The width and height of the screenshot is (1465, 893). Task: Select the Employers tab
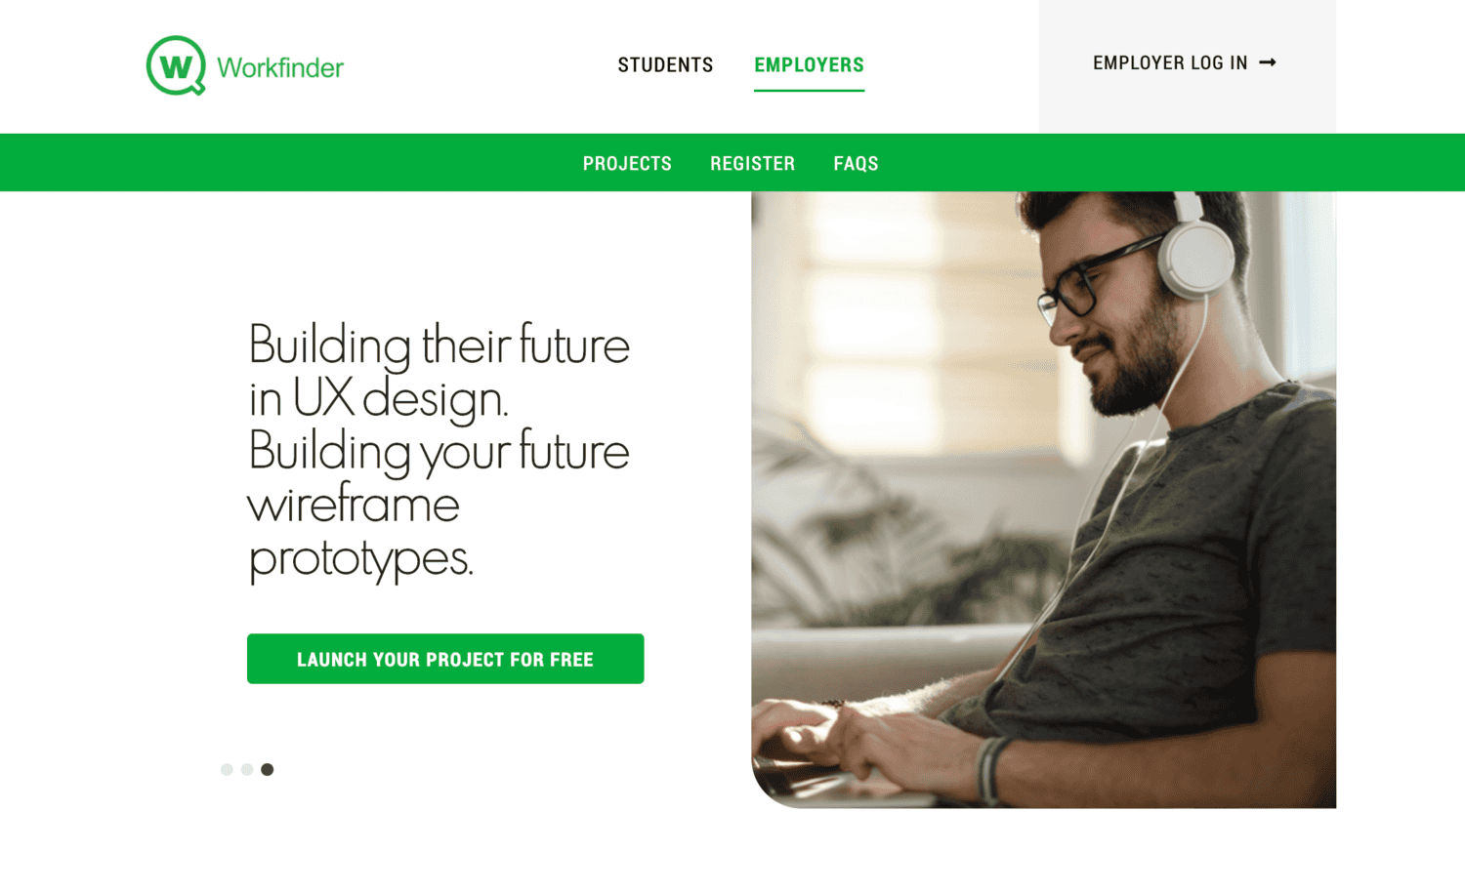(x=809, y=64)
